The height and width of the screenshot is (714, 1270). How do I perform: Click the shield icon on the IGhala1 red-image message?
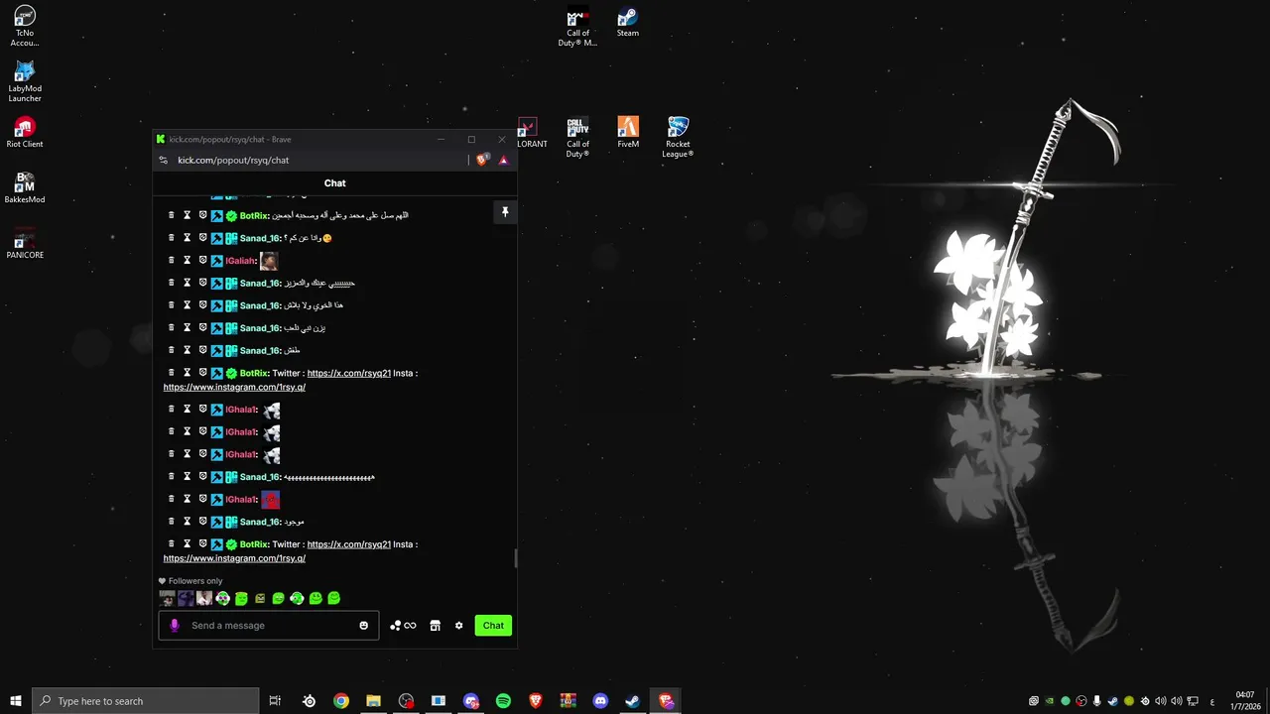point(202,499)
